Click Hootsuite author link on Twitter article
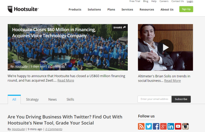This screenshot has width=205, height=132. pos(18,129)
